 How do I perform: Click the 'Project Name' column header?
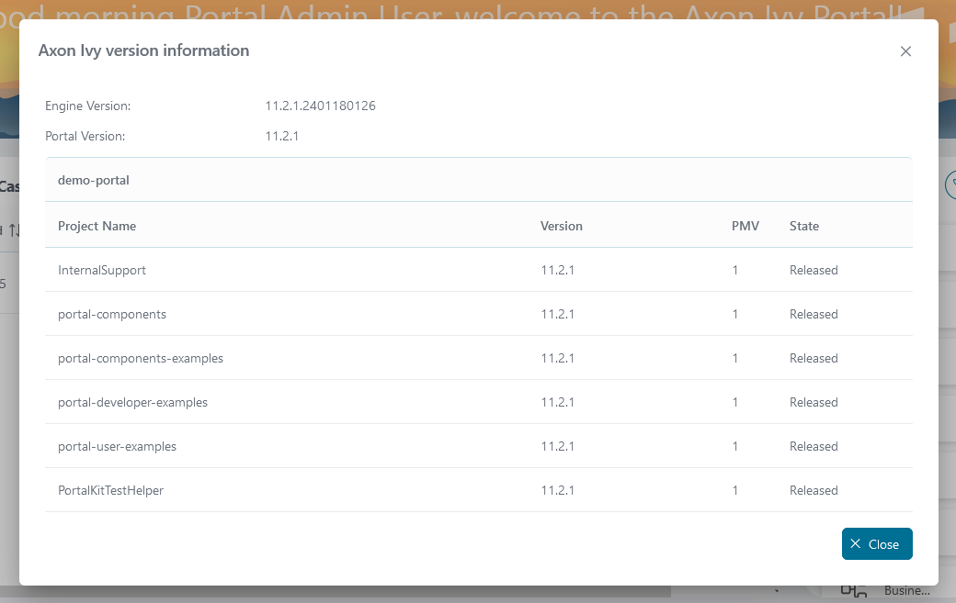pos(97,227)
